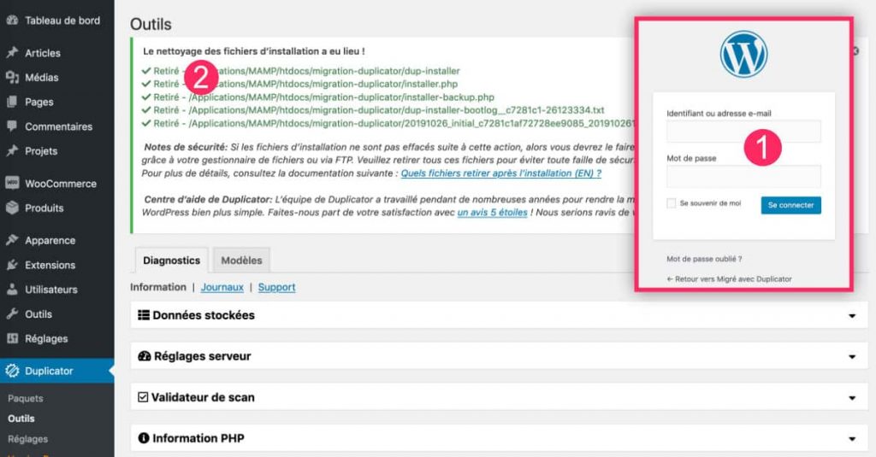The width and height of the screenshot is (876, 457).
Task: Click the installer-backup.php removed line
Action: click(x=318, y=97)
